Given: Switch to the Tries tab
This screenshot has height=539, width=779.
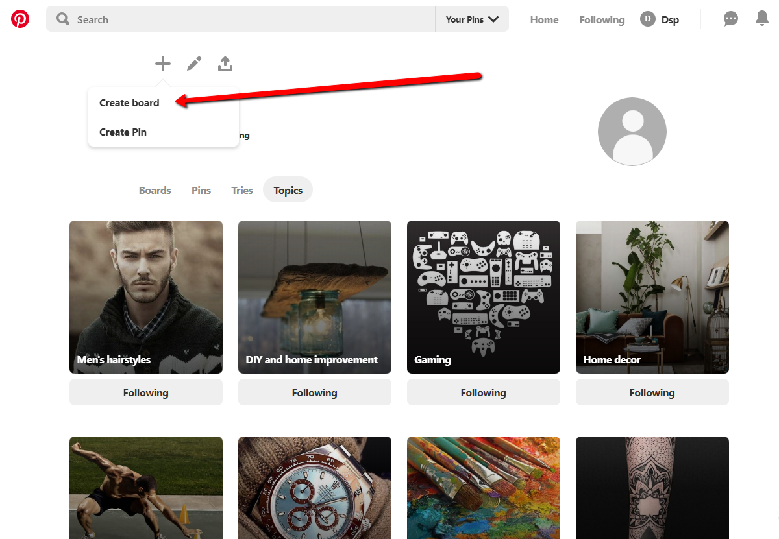Looking at the screenshot, I should 242,190.
